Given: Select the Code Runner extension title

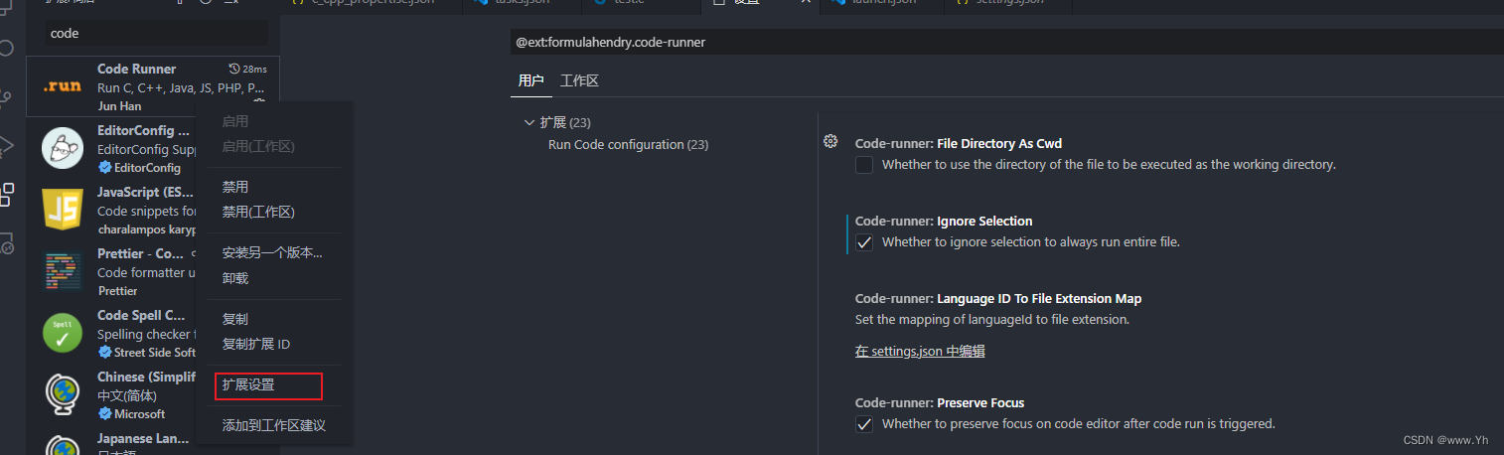Looking at the screenshot, I should click(x=136, y=69).
